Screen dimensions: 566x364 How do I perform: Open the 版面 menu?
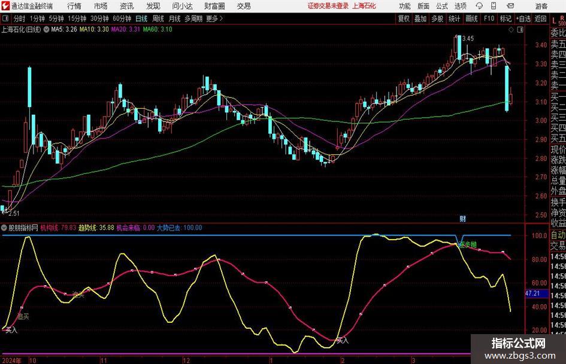pyautogui.click(x=423, y=6)
